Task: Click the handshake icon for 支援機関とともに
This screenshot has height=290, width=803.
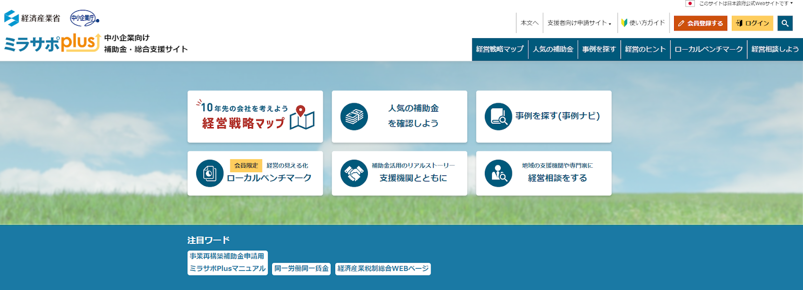Action: 354,173
